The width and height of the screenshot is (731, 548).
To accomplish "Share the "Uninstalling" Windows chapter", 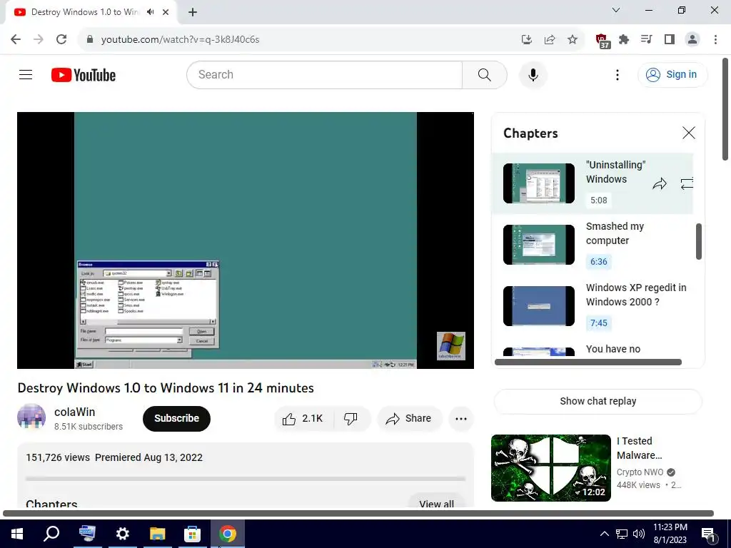I will pyautogui.click(x=660, y=184).
